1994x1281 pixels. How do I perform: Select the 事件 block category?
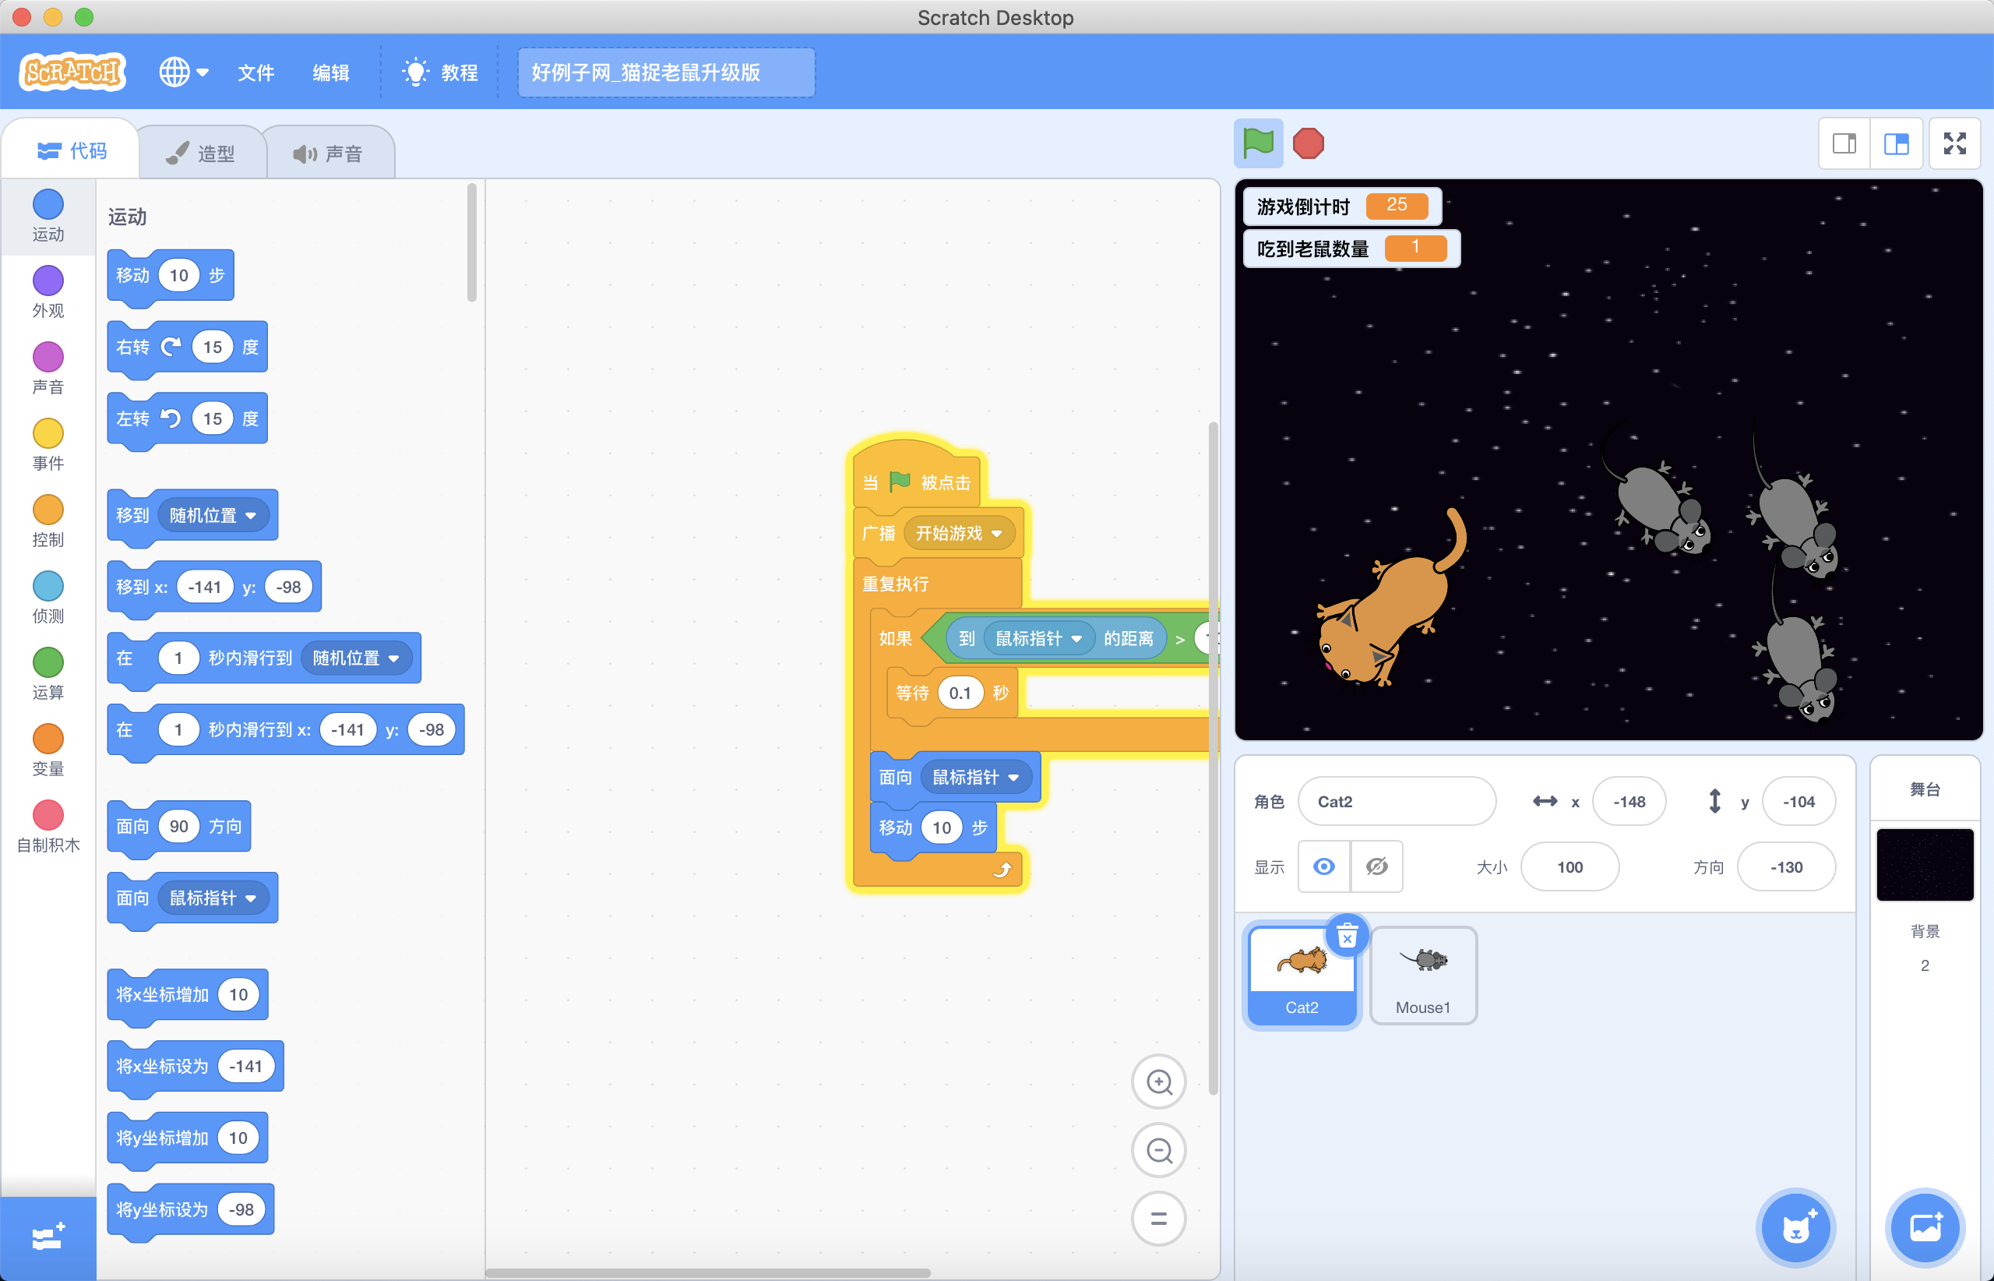point(48,445)
